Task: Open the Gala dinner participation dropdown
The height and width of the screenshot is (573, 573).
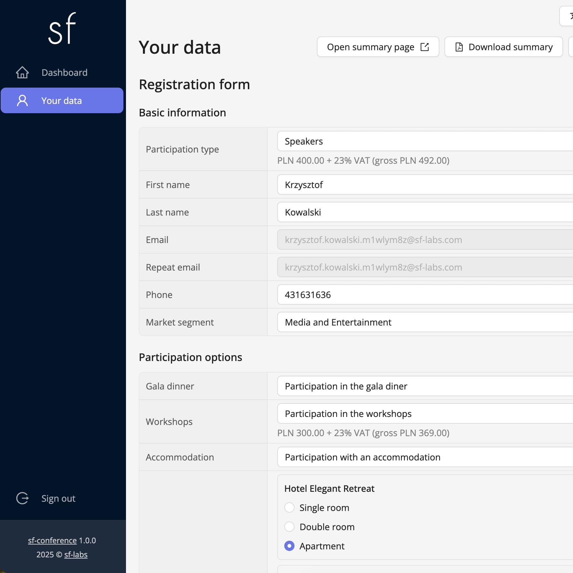Action: [x=416, y=386]
